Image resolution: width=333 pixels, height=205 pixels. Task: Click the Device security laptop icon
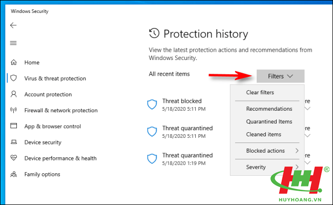[x=14, y=142]
